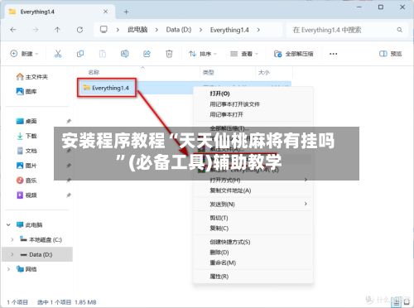Click the pin icon beside 视频
Viewport: 414px width, 308px height.
(69, 195)
